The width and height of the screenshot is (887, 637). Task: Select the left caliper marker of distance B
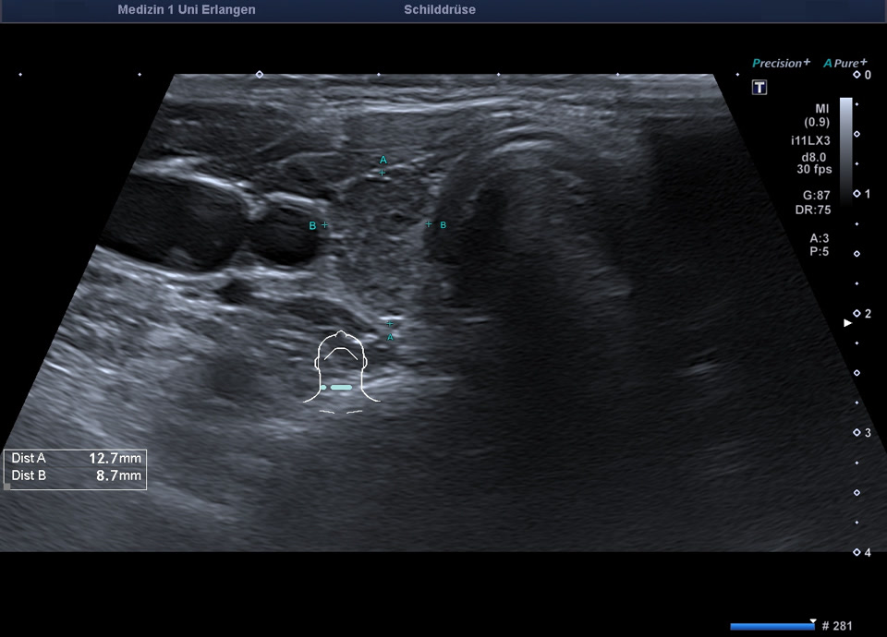(x=324, y=225)
